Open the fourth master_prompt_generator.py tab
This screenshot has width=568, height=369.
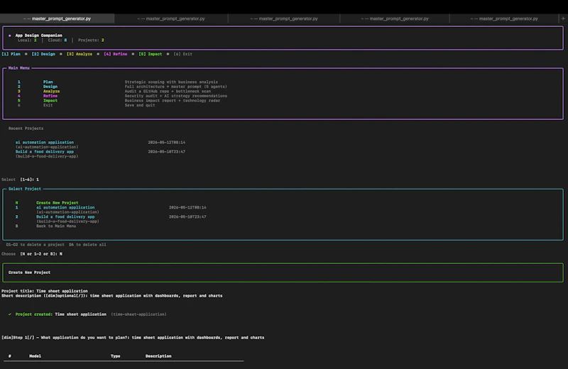[395, 18]
